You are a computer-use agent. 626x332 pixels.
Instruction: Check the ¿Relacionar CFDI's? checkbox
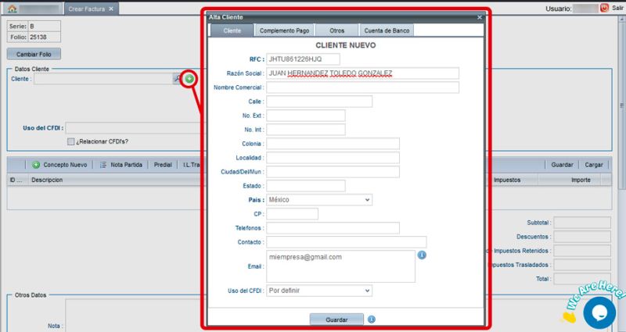71,141
